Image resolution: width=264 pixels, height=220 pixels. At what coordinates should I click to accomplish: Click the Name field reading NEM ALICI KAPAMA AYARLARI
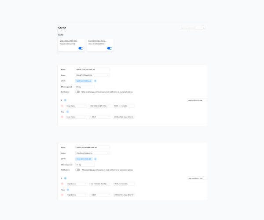click(x=92, y=147)
